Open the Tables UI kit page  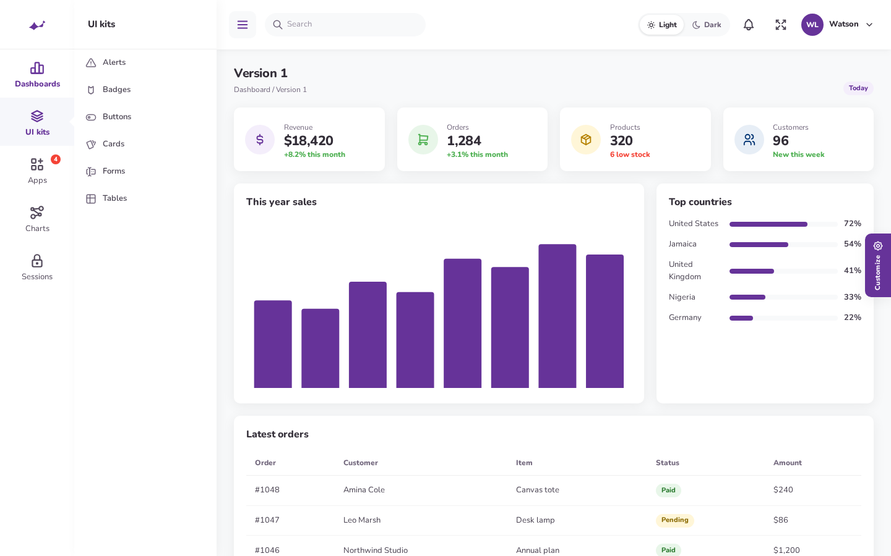click(x=145, y=198)
